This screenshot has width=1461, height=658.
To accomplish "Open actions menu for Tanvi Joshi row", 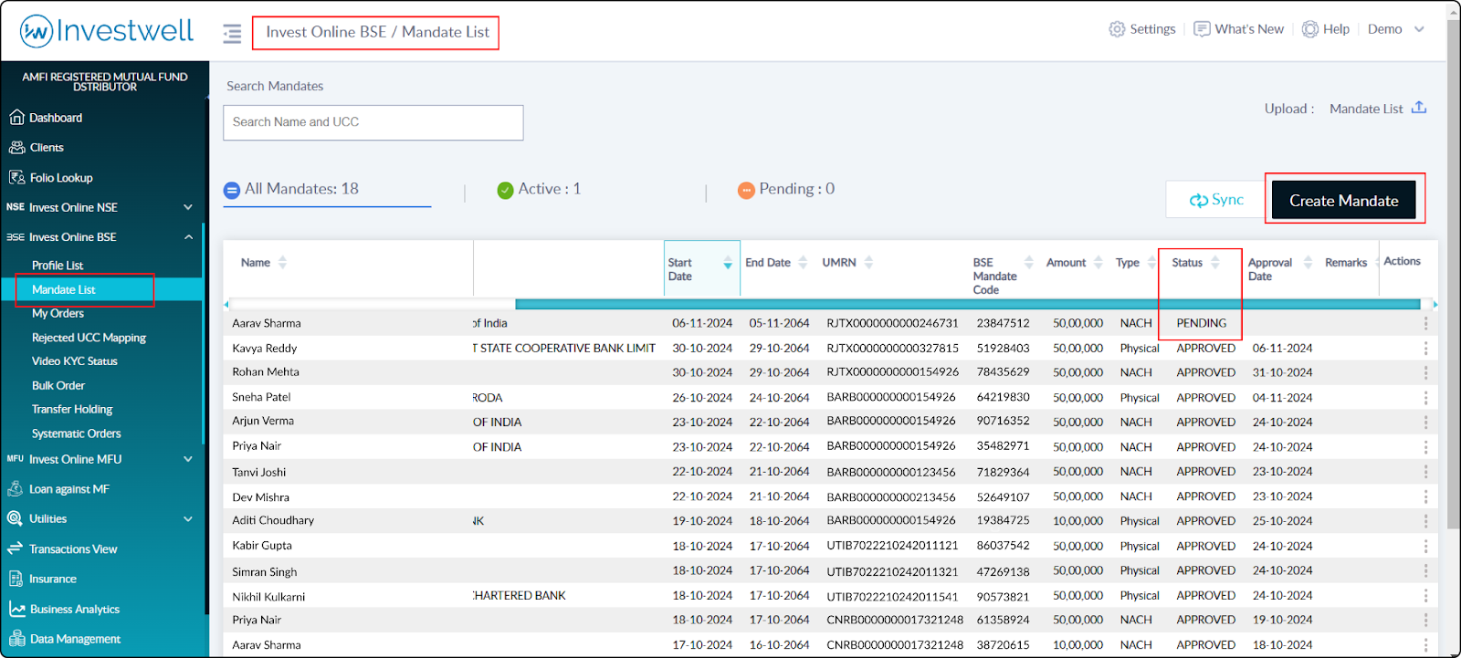I will coord(1425,472).
